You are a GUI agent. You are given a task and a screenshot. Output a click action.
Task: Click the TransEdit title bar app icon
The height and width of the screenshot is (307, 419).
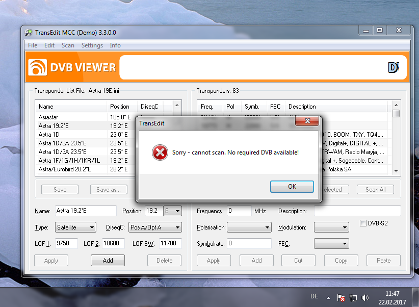click(x=29, y=33)
